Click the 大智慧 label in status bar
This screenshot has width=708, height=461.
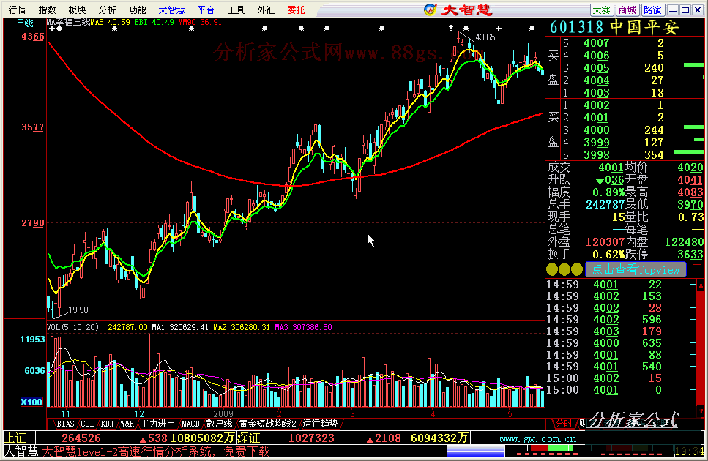tap(21, 451)
